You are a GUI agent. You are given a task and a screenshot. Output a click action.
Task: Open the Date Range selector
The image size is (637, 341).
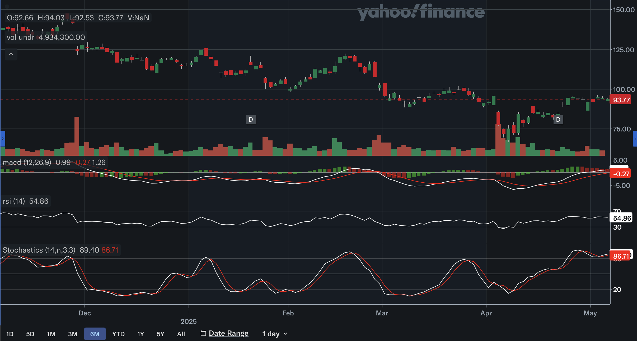click(x=228, y=333)
